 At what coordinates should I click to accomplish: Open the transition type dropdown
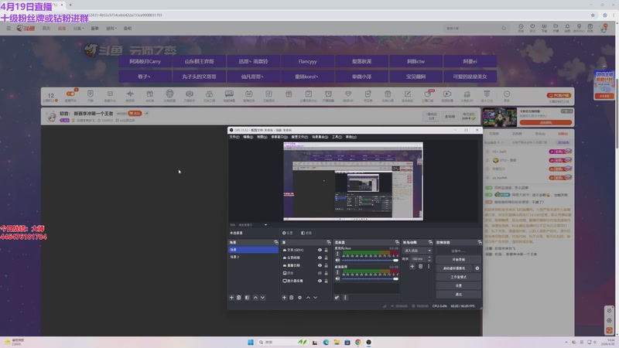[417, 251]
